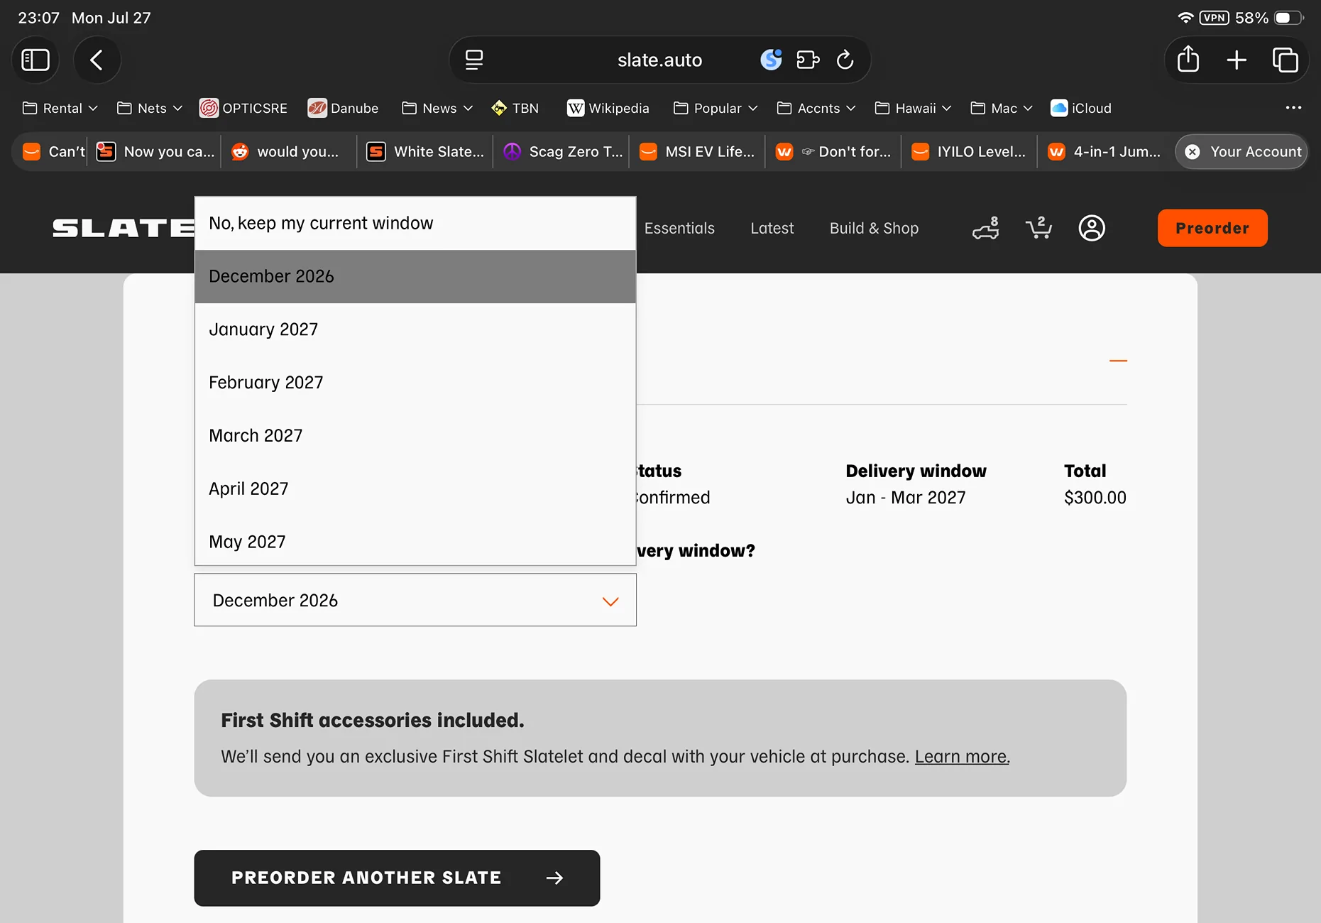Expand the Accnts bookmarks folder
This screenshot has width=1321, height=923.
(x=816, y=108)
